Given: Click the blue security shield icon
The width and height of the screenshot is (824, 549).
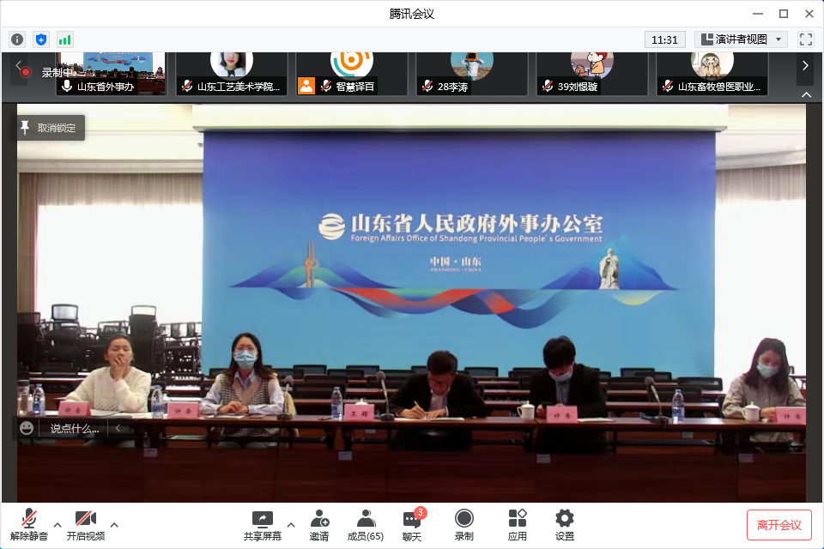Looking at the screenshot, I should coord(41,39).
